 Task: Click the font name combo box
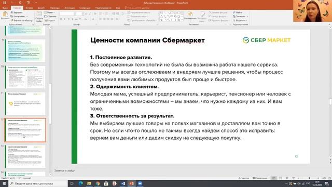coord(66,14)
